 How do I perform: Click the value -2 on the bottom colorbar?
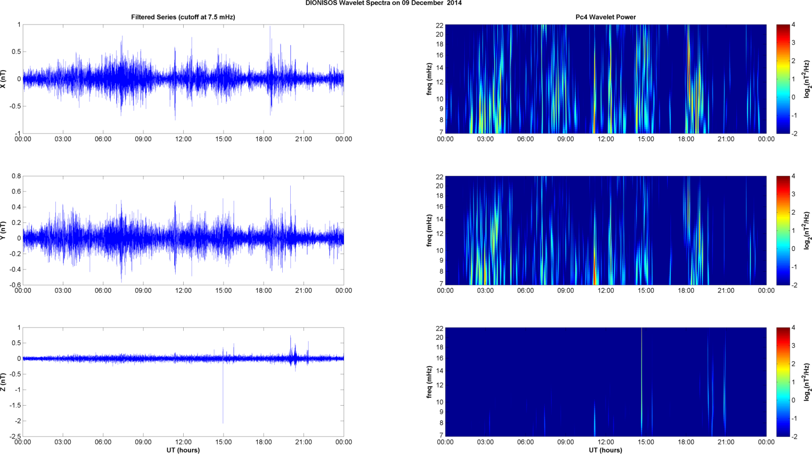click(794, 436)
